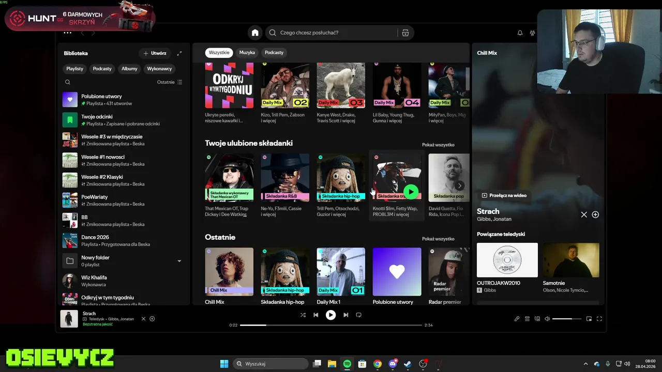
Task: Switch to video with Przełącz na wideo
Action: (x=504, y=195)
